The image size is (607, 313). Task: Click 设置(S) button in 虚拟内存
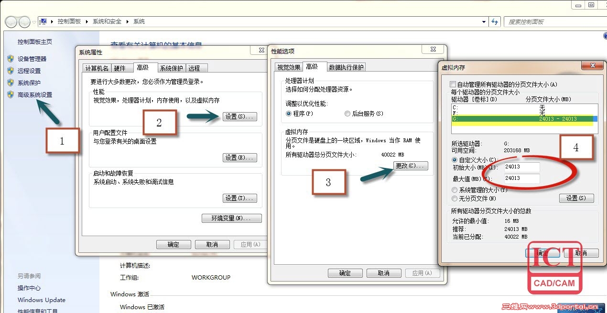click(x=576, y=198)
